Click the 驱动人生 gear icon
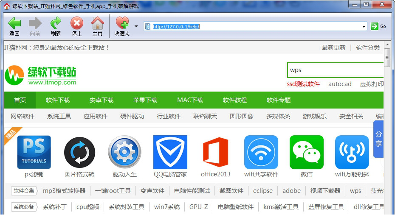 pyautogui.click(x=125, y=152)
